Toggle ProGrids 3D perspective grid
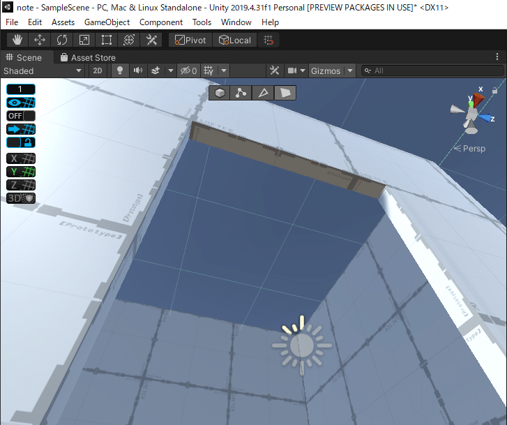This screenshot has width=507, height=425. point(21,198)
